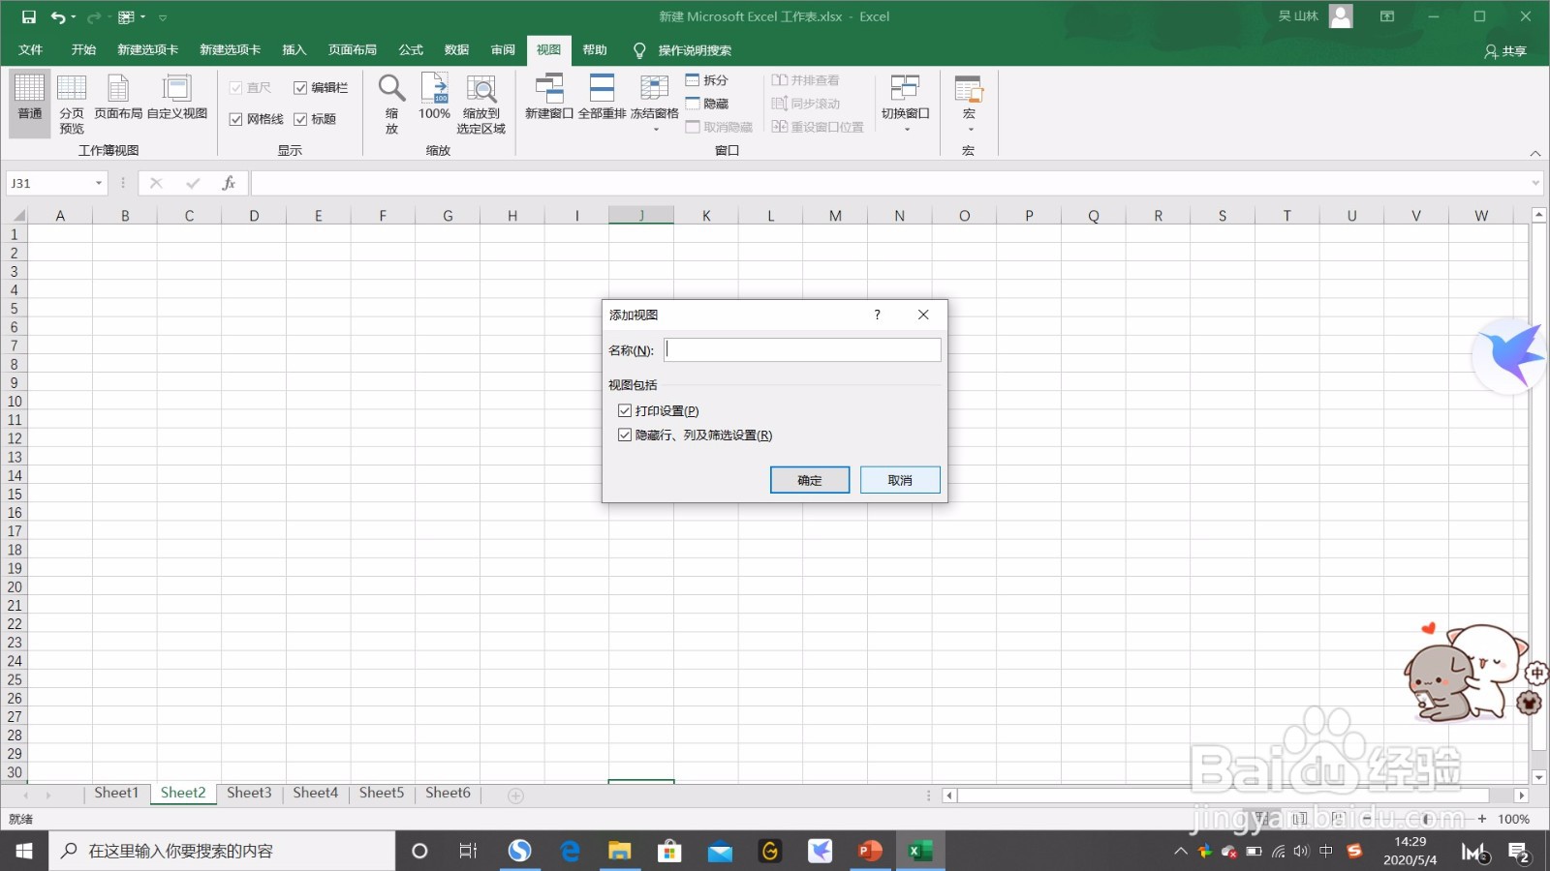Image resolution: width=1550 pixels, height=871 pixels.
Task: Open the Macros (宏) dropdown
Action: pos(969,130)
